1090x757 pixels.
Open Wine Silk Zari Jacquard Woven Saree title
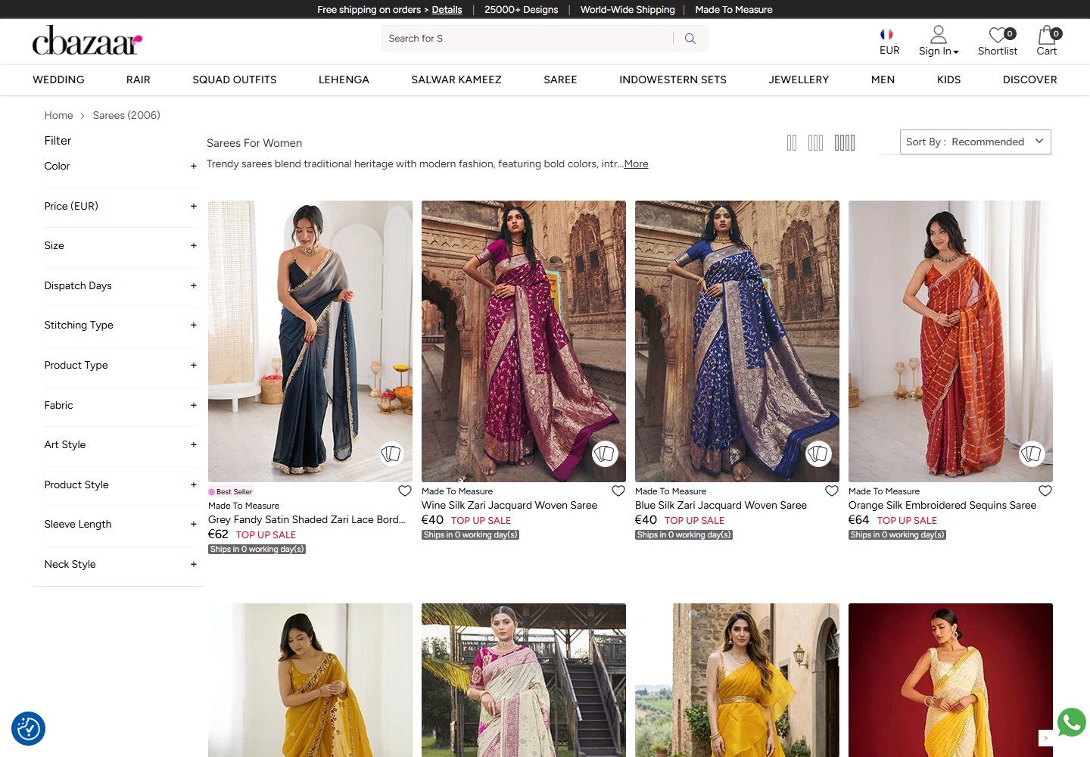[509, 505]
